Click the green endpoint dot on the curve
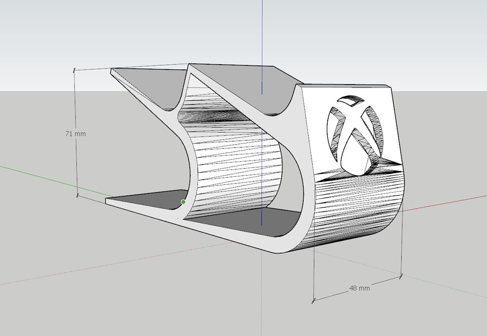Viewport: 487px width, 336px height. (183, 202)
